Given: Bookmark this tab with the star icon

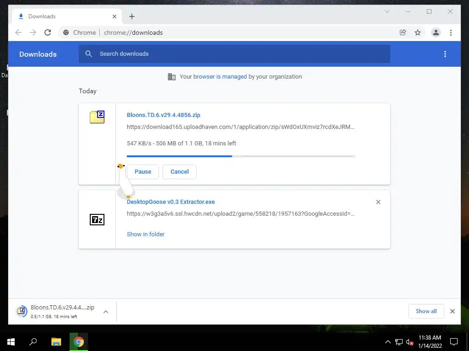Looking at the screenshot, I should 418,32.
